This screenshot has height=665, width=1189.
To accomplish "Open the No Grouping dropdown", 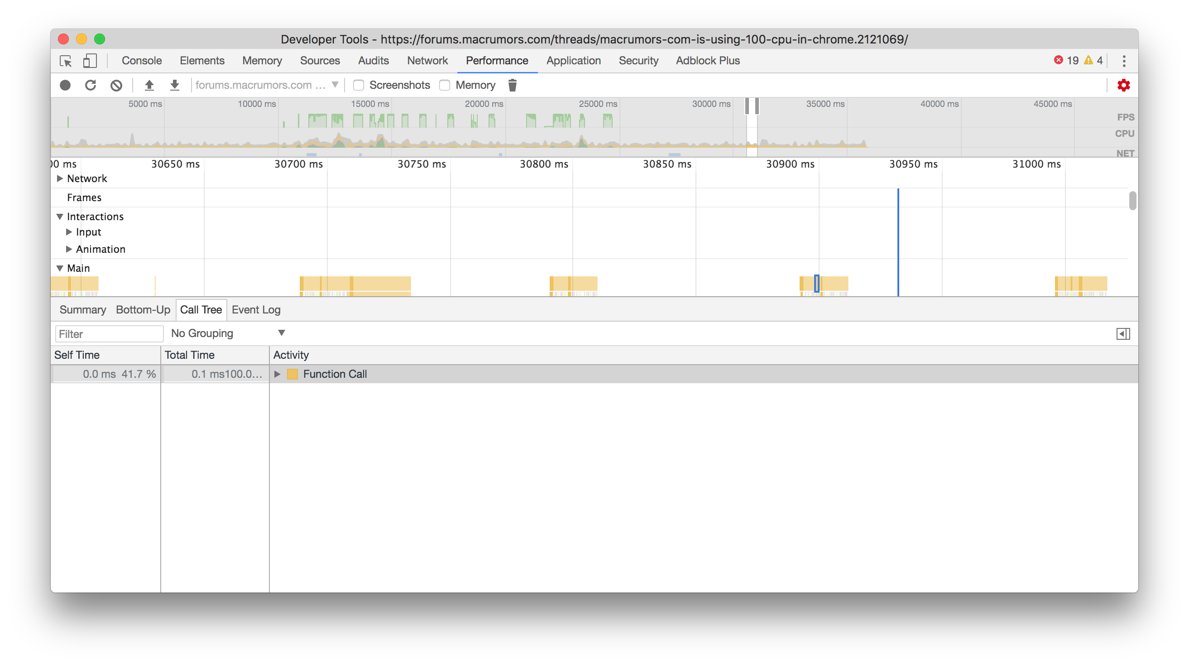I will [x=228, y=333].
